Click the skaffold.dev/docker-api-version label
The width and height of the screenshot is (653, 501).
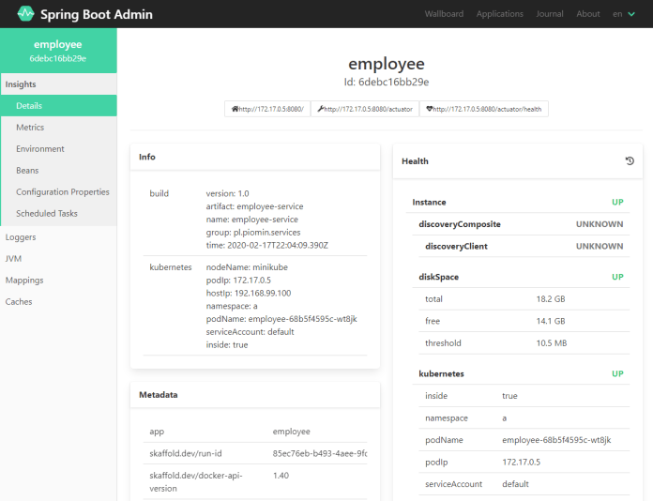tap(196, 482)
